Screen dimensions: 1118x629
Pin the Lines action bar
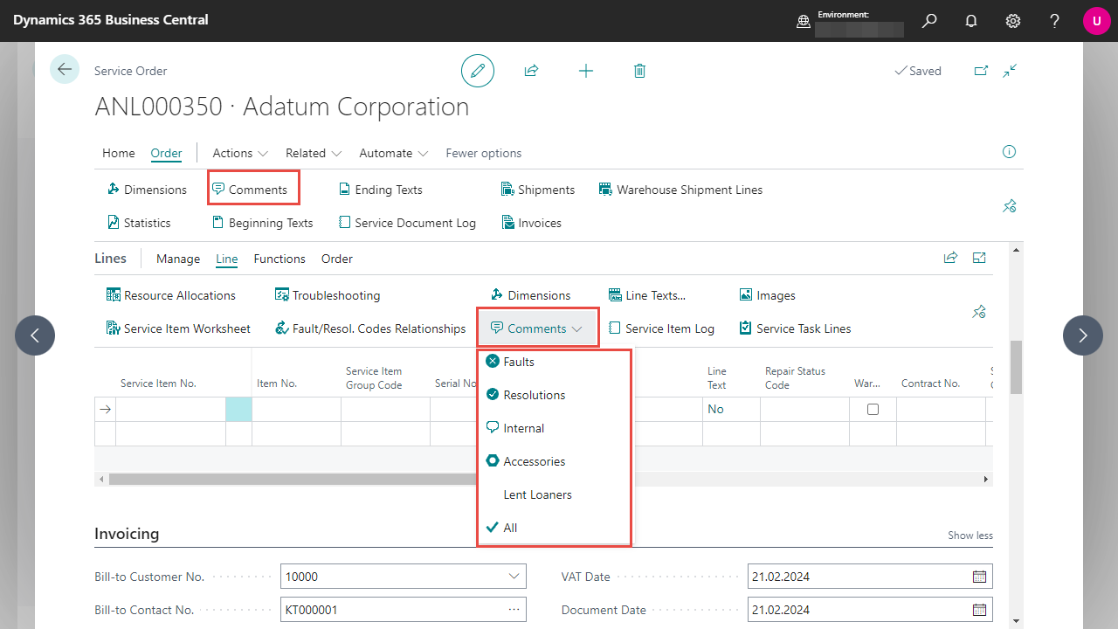[x=979, y=312]
